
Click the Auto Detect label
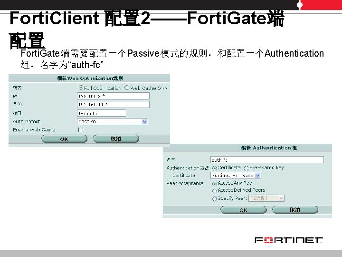pyautogui.click(x=27, y=121)
